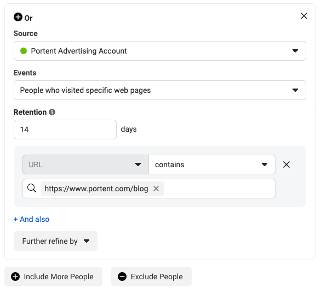The image size is (321, 288).
Task: Click empty area of URL keyword field
Action: coord(219,189)
